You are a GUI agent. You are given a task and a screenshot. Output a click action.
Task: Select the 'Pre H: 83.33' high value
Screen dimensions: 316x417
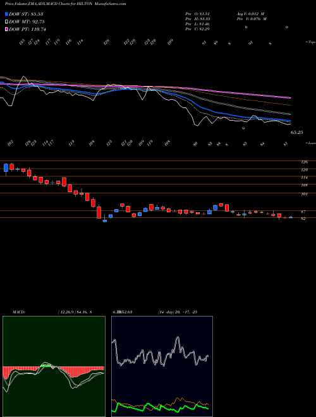pyautogui.click(x=197, y=19)
